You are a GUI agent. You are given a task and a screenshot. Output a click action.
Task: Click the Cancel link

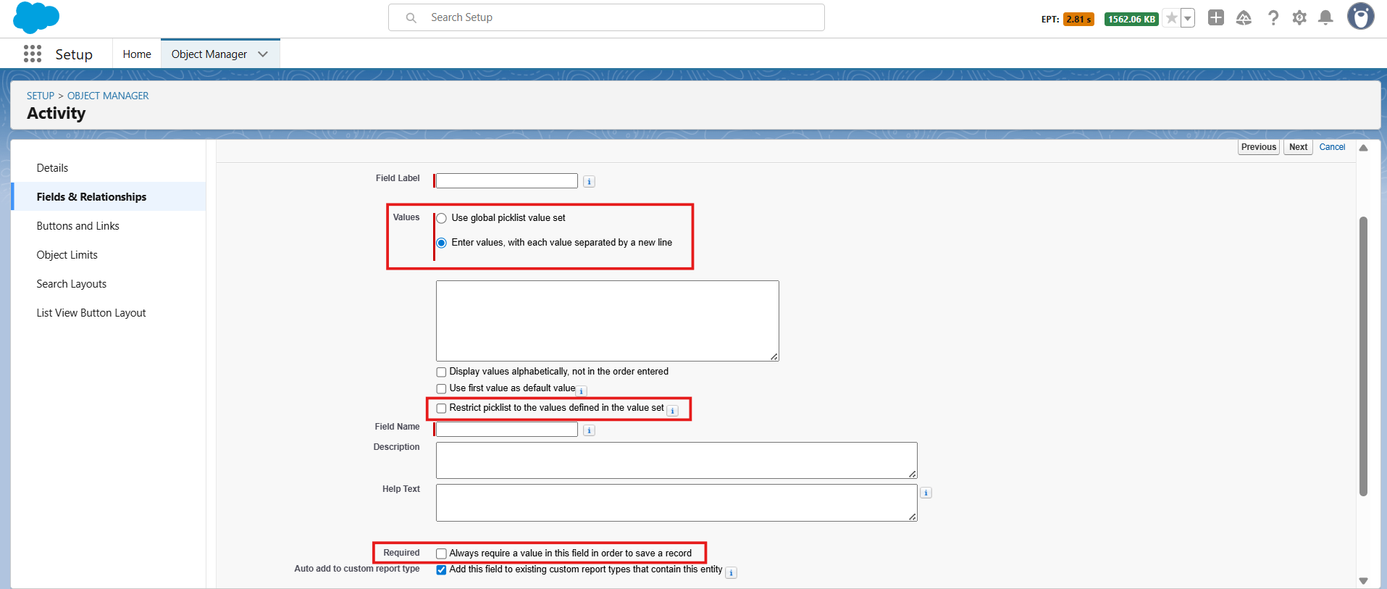(x=1332, y=147)
